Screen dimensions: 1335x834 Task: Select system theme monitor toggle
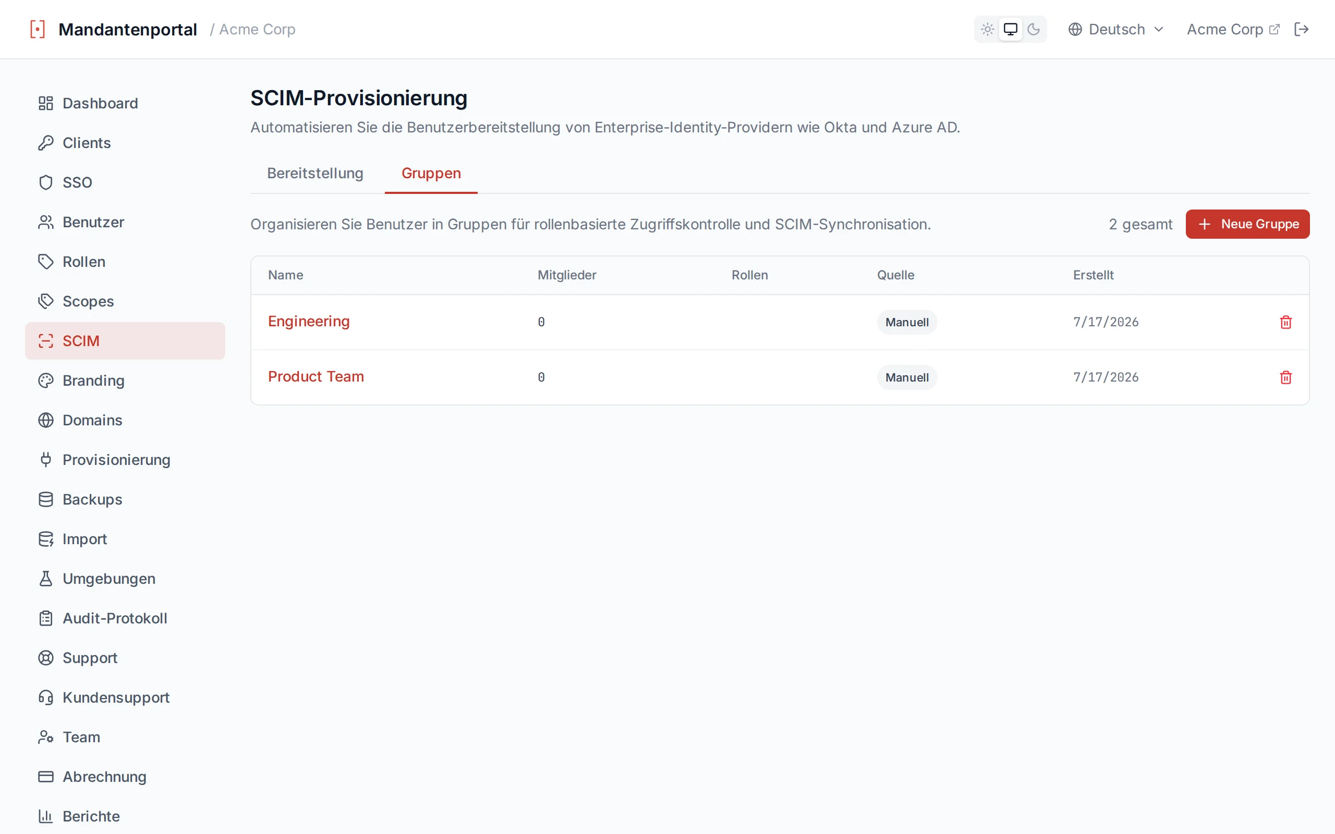1011,29
